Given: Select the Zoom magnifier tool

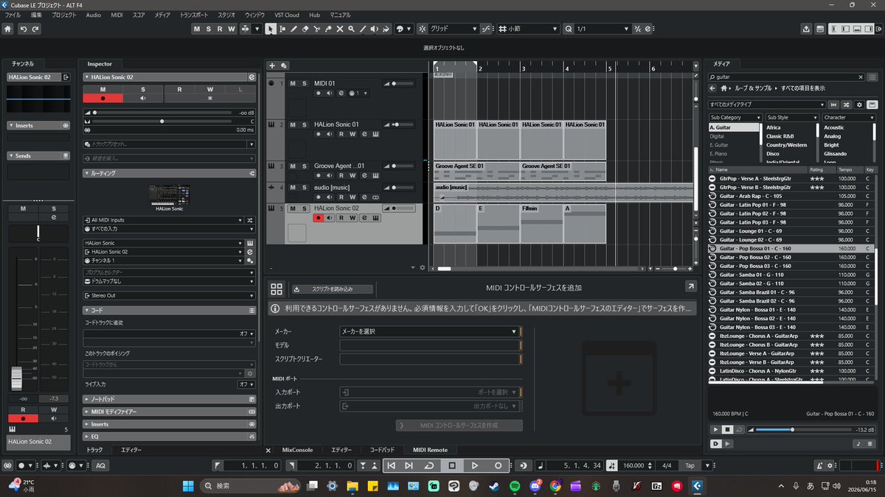Looking at the screenshot, I should click(352, 29).
